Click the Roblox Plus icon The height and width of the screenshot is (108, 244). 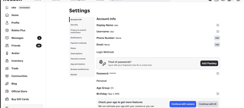[7, 30]
